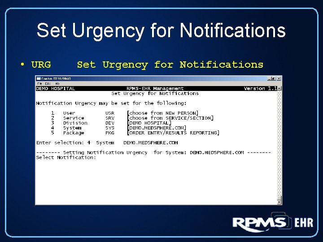
Task: Click the scrollbar up arrow
Action: (x=279, y=88)
